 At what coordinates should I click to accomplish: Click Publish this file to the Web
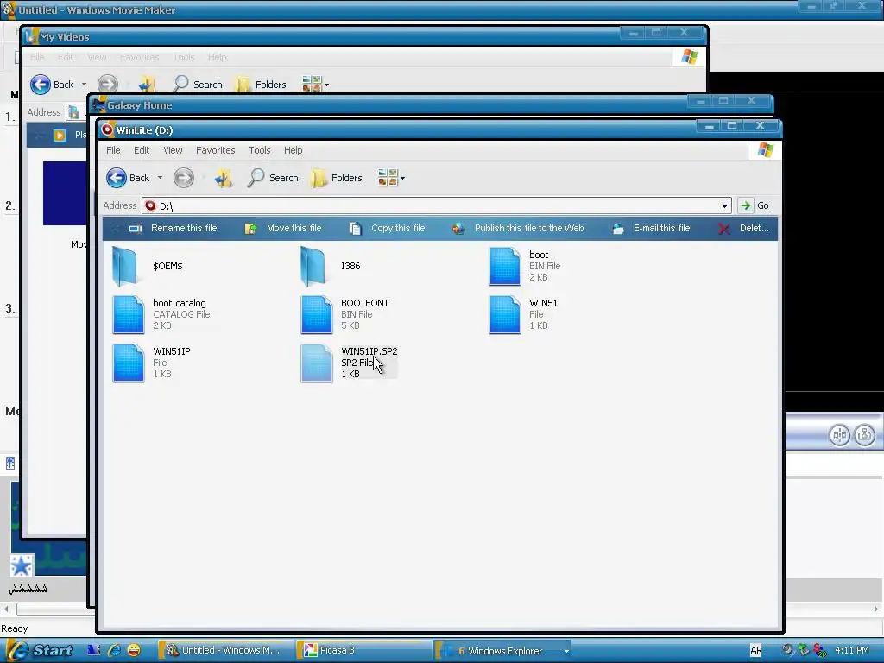click(x=518, y=228)
